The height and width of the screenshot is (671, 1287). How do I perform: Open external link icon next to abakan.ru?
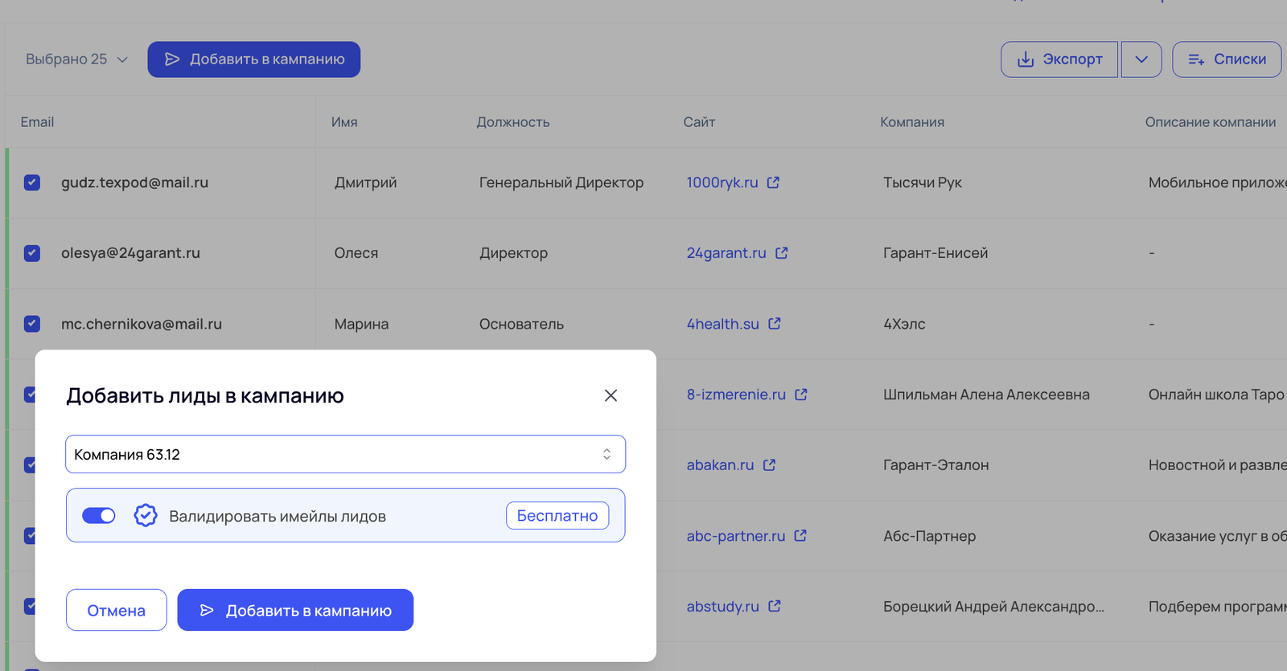[769, 465]
